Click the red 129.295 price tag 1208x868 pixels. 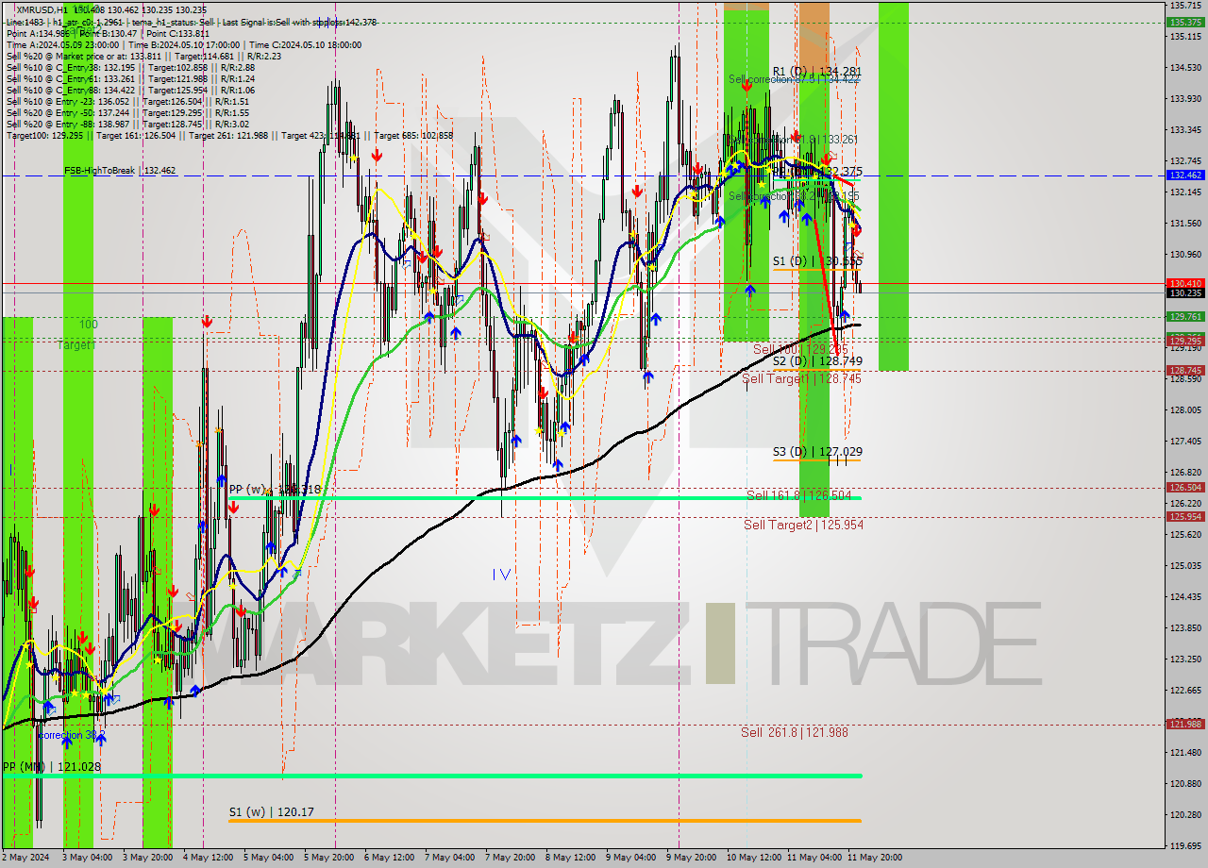1184,341
